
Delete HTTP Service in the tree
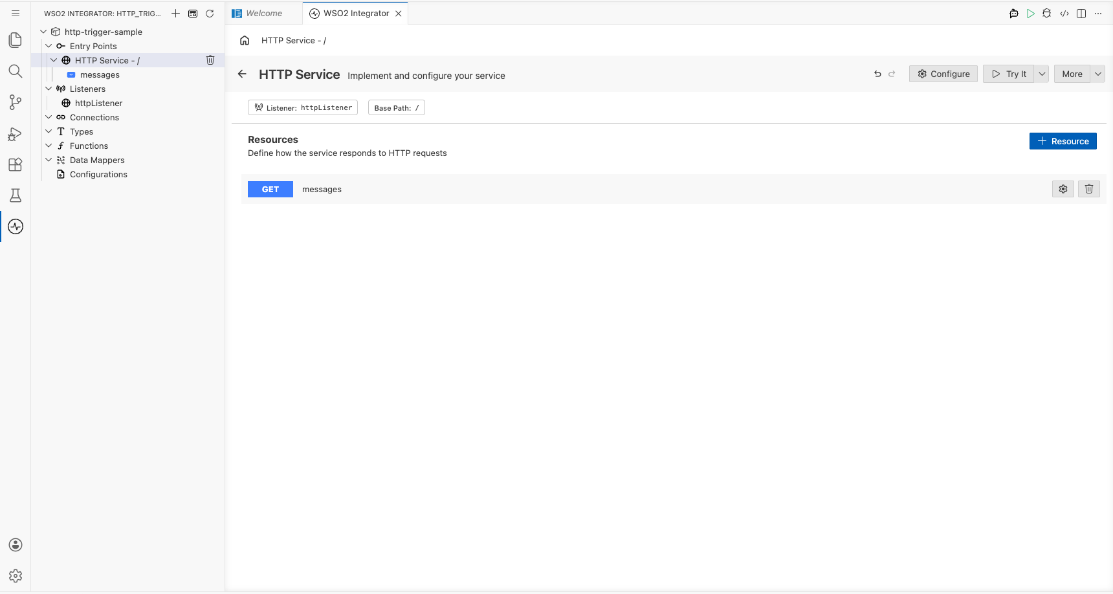(x=210, y=60)
